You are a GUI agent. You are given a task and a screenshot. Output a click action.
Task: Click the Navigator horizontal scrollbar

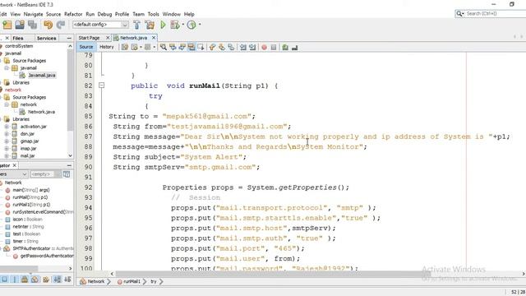coord(19,269)
